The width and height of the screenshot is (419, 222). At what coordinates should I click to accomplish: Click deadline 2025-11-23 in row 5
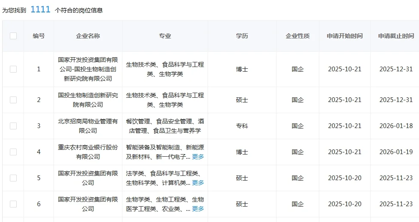tap(396, 178)
